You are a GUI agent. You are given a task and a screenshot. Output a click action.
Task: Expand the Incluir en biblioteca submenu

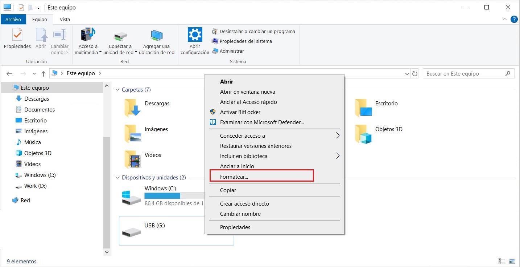[338, 156]
